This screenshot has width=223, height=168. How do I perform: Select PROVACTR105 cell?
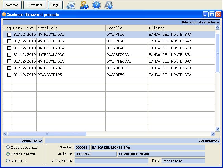(x=71, y=75)
